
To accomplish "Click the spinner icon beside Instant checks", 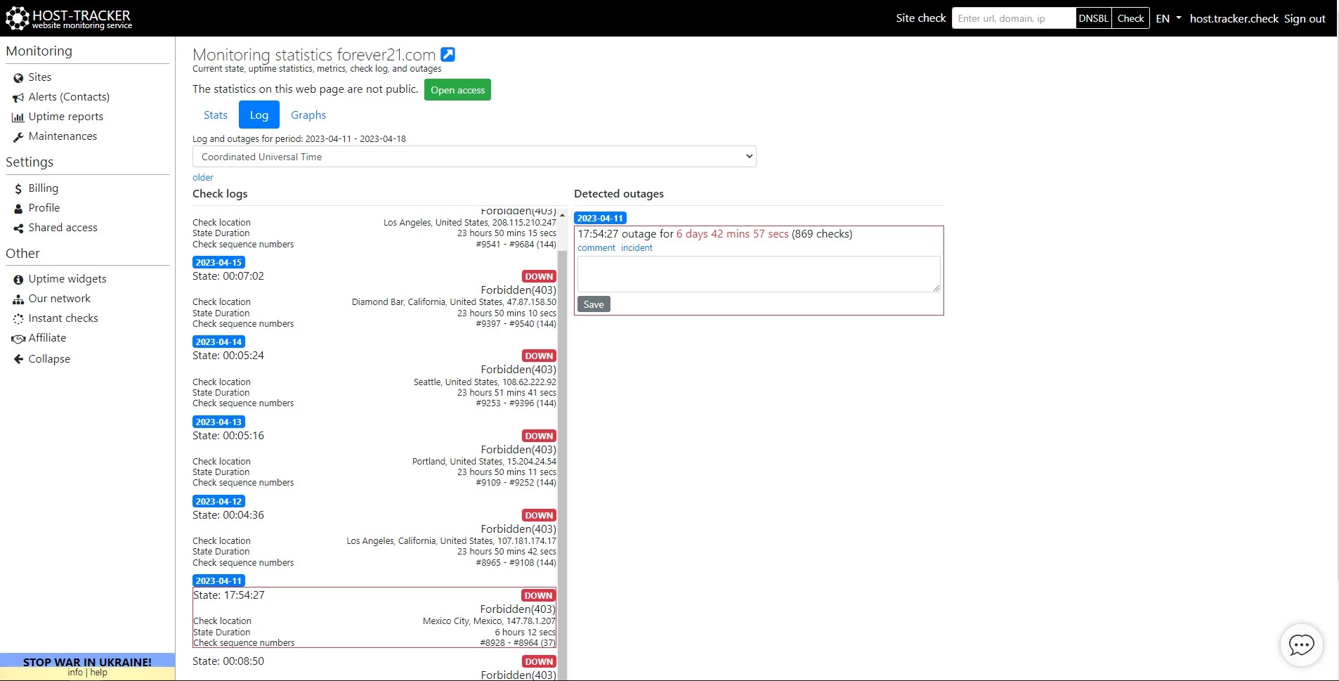I will pos(18,319).
